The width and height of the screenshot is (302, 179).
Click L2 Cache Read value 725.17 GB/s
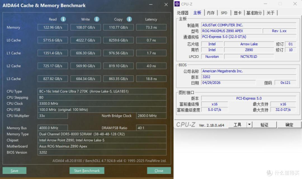(x=53, y=66)
